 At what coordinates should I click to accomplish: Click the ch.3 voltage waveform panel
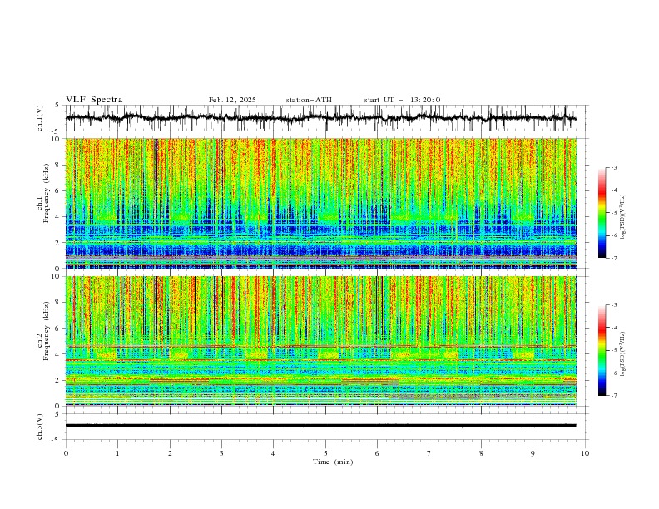[326, 427]
